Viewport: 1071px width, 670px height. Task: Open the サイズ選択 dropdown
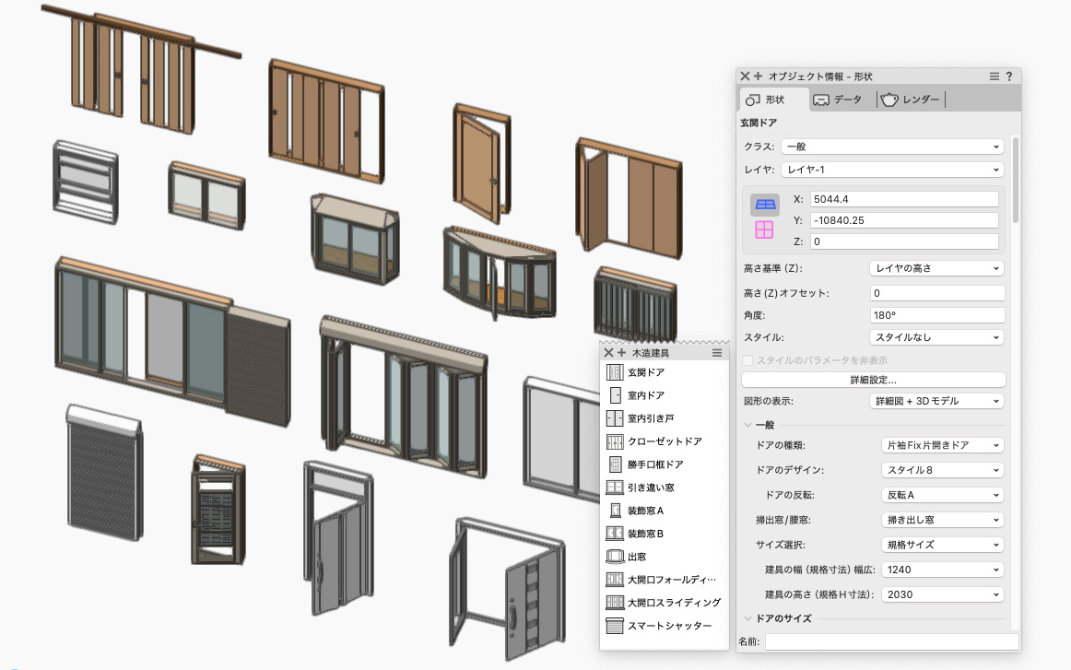point(943,545)
